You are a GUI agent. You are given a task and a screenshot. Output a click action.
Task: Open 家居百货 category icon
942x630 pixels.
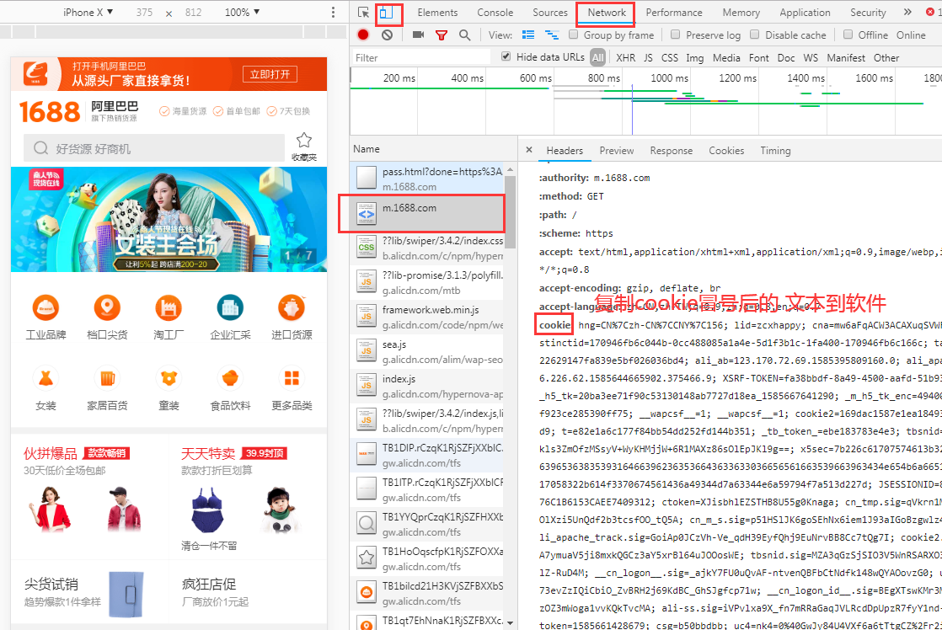pyautogui.click(x=107, y=378)
